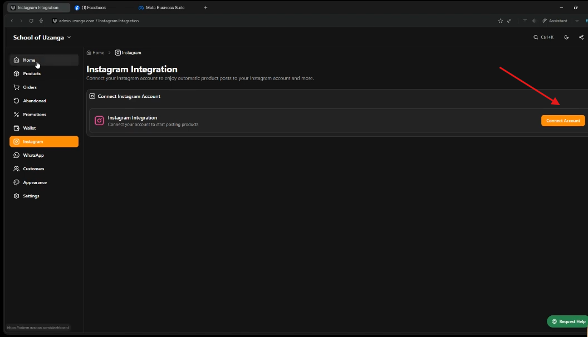Open Orders in the sidebar
This screenshot has height=337, width=588.
[x=44, y=87]
